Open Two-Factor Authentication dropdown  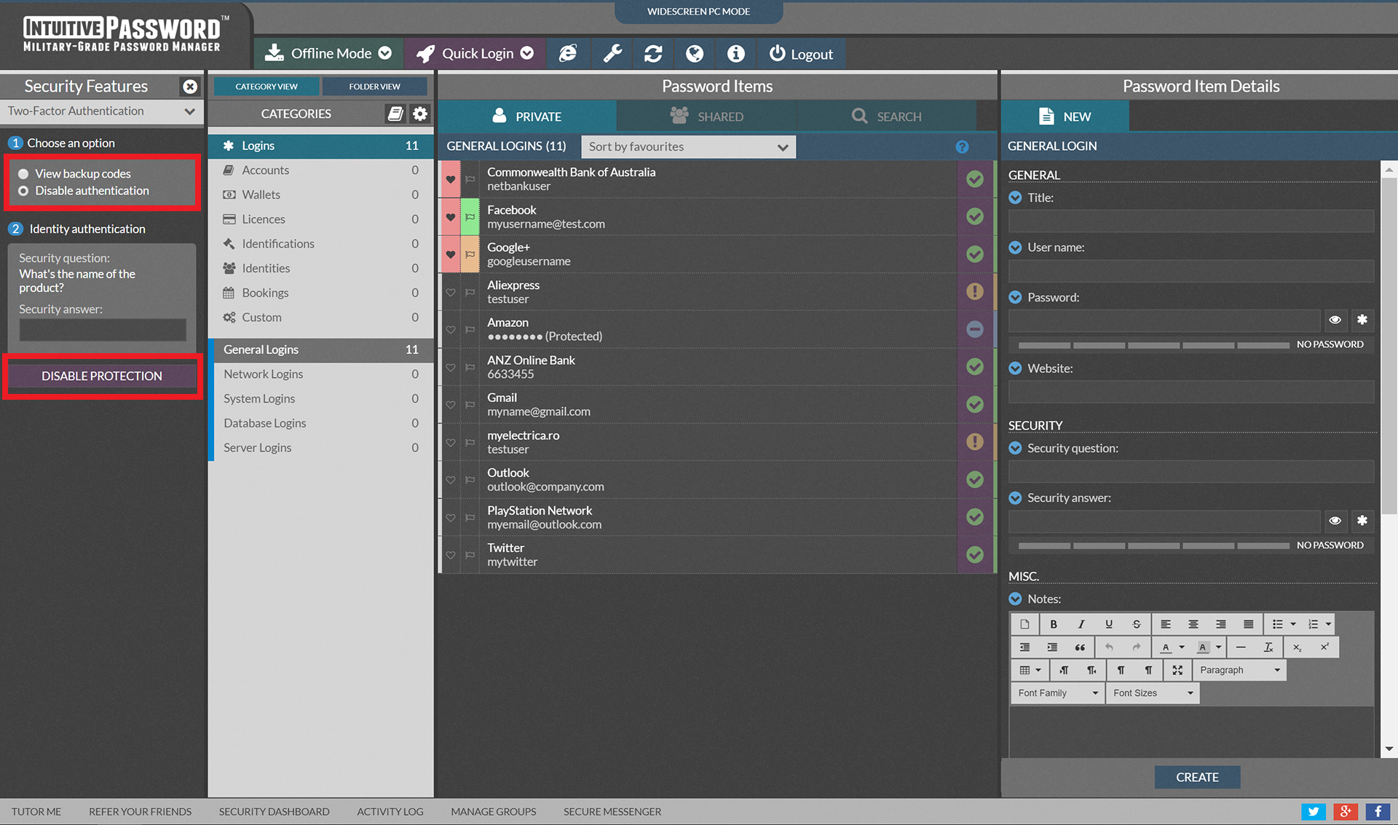point(101,111)
